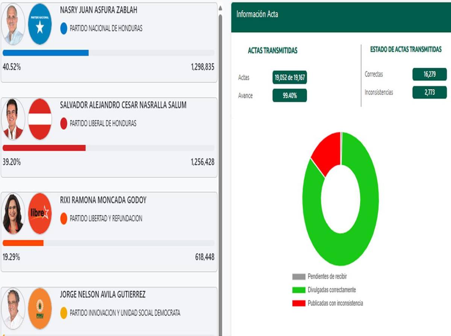Click the red inconsistencies donut chart segment
Screen dimensions: 451x336
pos(326,153)
